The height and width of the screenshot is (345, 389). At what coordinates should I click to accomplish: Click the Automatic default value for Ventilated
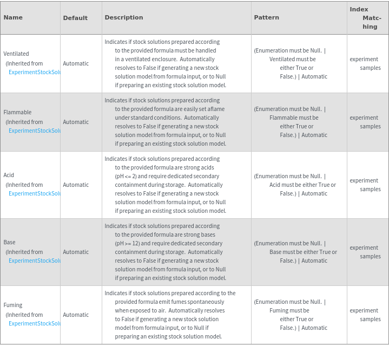coord(76,63)
